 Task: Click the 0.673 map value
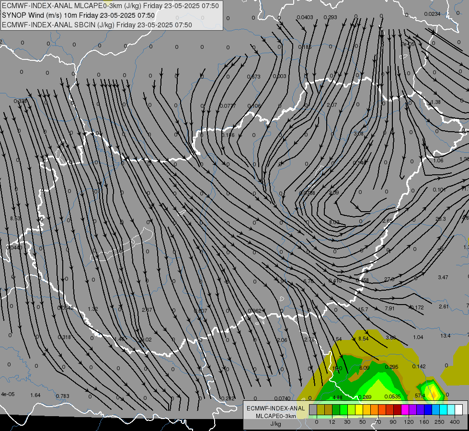click(x=253, y=77)
